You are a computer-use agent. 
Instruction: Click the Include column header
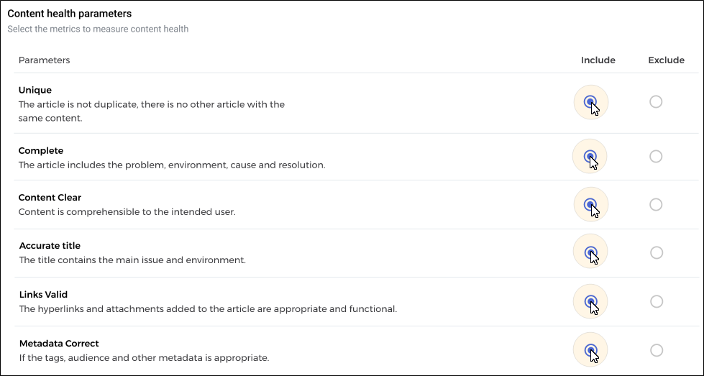(x=598, y=60)
